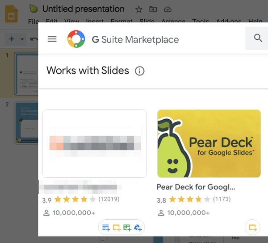Star the Untitled presentation
This screenshot has height=243, width=268.
point(138,9)
